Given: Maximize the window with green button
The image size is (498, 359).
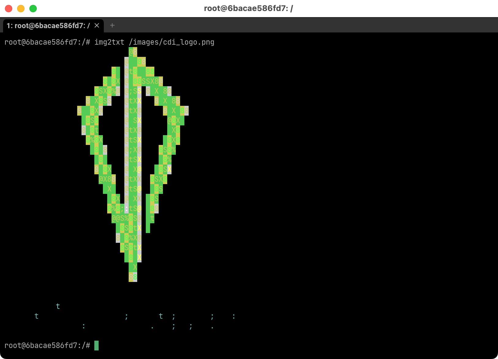Looking at the screenshot, I should tap(33, 9).
